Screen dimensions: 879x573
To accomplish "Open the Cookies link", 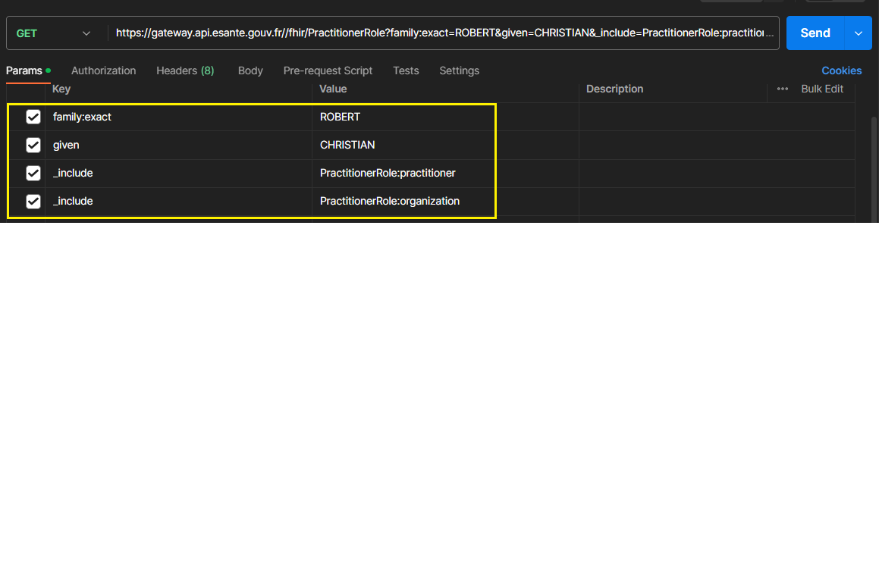I will click(x=841, y=70).
